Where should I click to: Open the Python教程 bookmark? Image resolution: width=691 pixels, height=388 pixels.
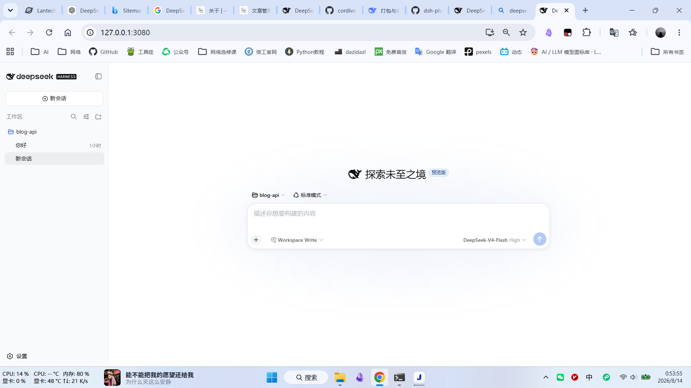[x=304, y=52]
